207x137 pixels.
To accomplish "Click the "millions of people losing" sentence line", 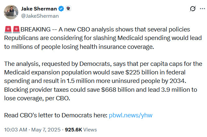I will click(79, 47).
